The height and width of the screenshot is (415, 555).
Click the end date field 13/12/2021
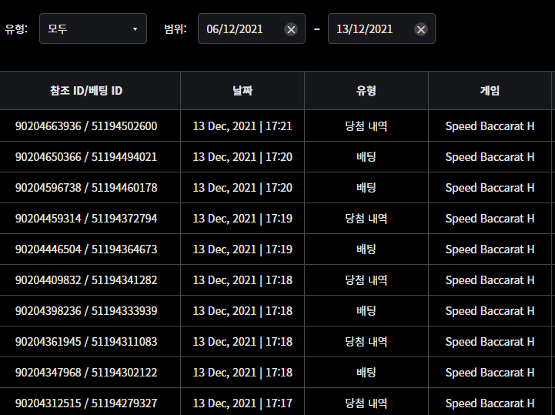(382, 28)
